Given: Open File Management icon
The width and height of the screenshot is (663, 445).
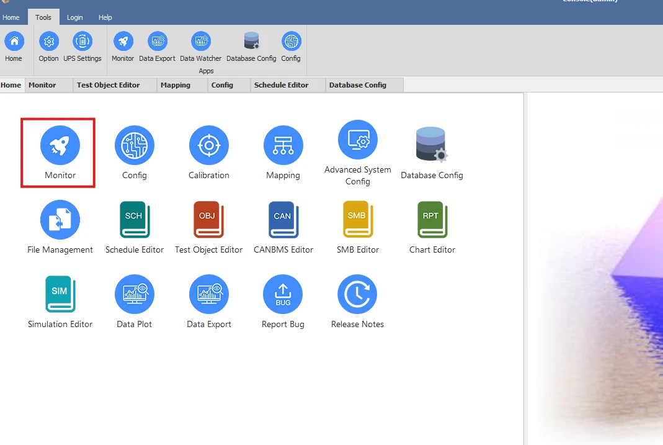Looking at the screenshot, I should [60, 220].
